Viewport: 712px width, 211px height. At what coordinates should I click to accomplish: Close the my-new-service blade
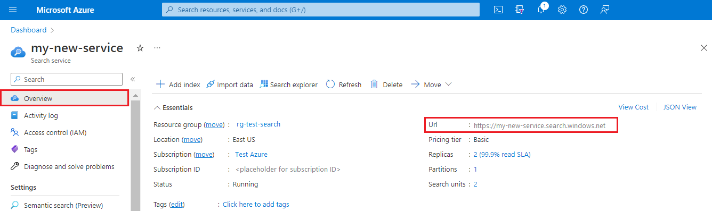(703, 48)
